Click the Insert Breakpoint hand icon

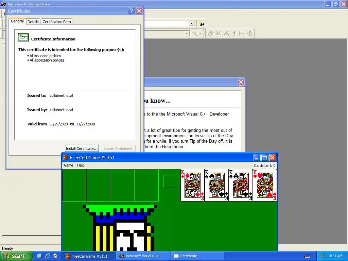(250, 34)
